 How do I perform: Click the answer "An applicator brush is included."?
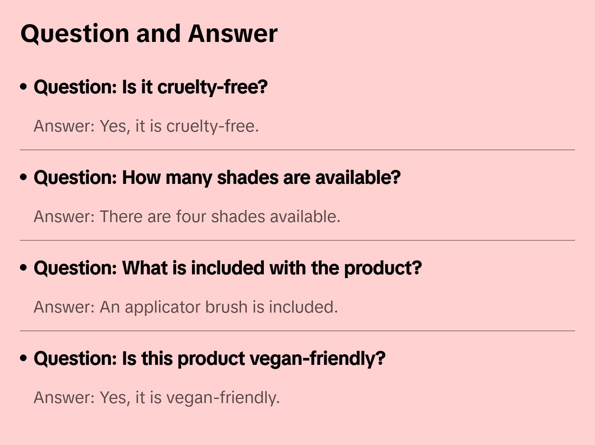(186, 307)
